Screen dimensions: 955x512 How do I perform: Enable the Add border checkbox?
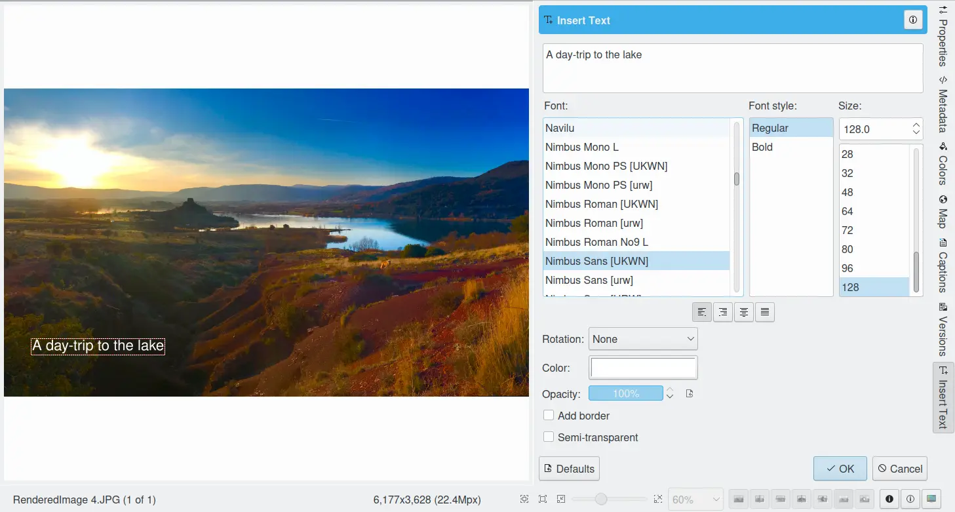point(549,416)
